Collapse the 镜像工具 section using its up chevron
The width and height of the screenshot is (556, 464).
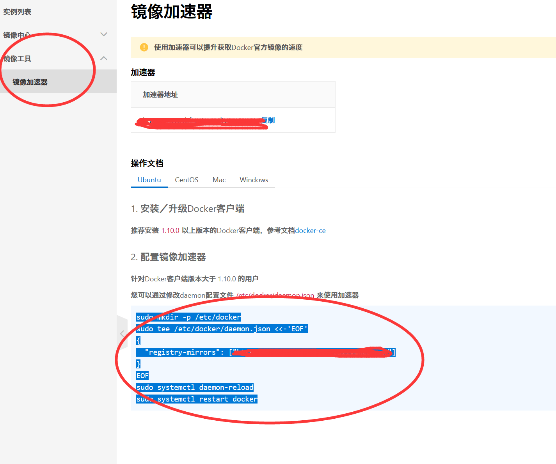click(x=104, y=58)
